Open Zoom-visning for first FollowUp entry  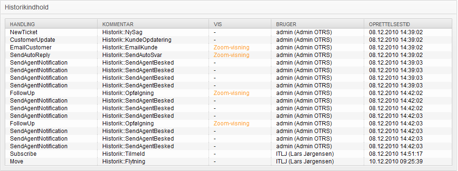coord(231,93)
